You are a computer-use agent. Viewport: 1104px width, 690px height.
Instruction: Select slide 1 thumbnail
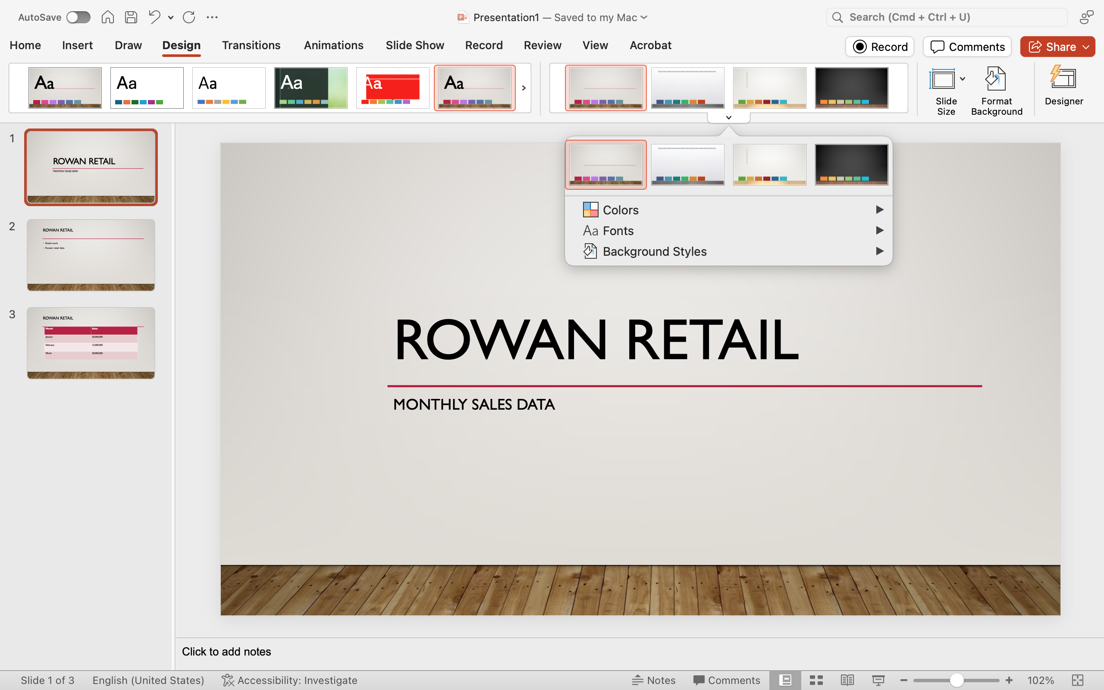point(91,167)
